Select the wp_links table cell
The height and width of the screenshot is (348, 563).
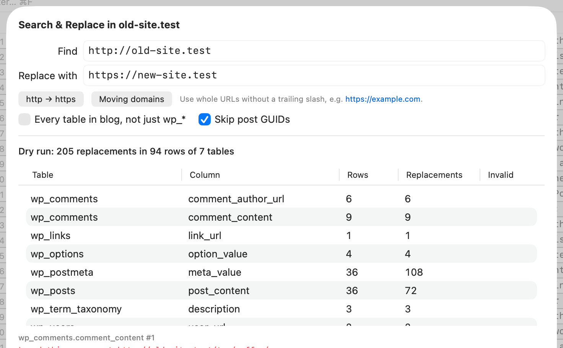tap(50, 236)
